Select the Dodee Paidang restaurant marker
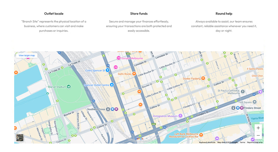Viewport: 278px width, 152px height. click(x=203, y=78)
